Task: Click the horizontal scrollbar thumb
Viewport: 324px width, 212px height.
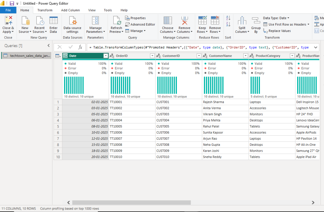Action: 131,203
